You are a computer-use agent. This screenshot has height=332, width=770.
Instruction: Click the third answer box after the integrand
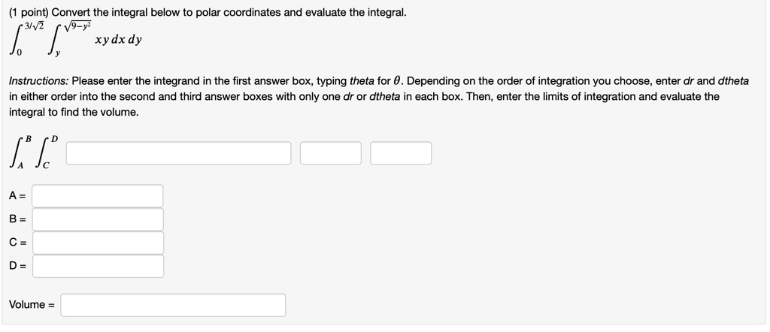pos(401,153)
